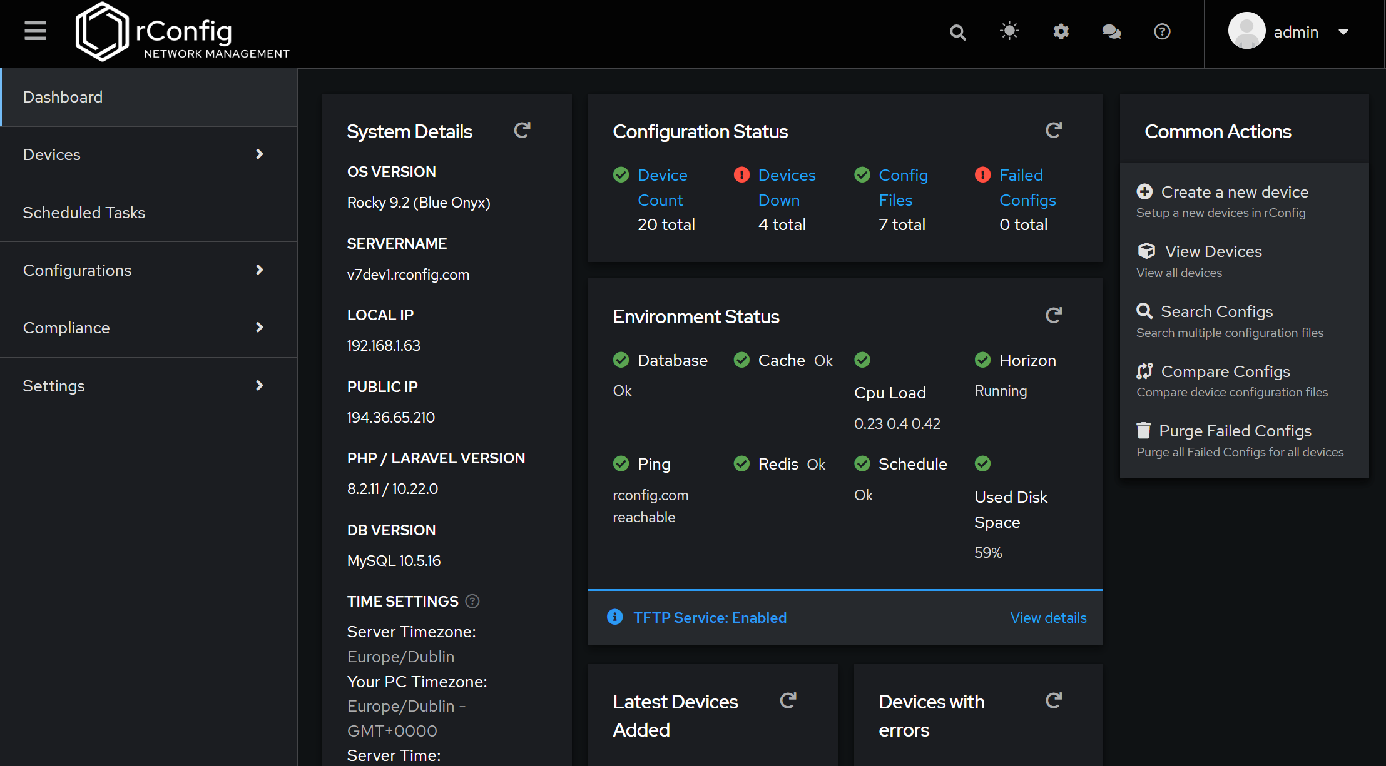Click Purge Failed Configs action
The image size is (1386, 766).
click(1235, 431)
